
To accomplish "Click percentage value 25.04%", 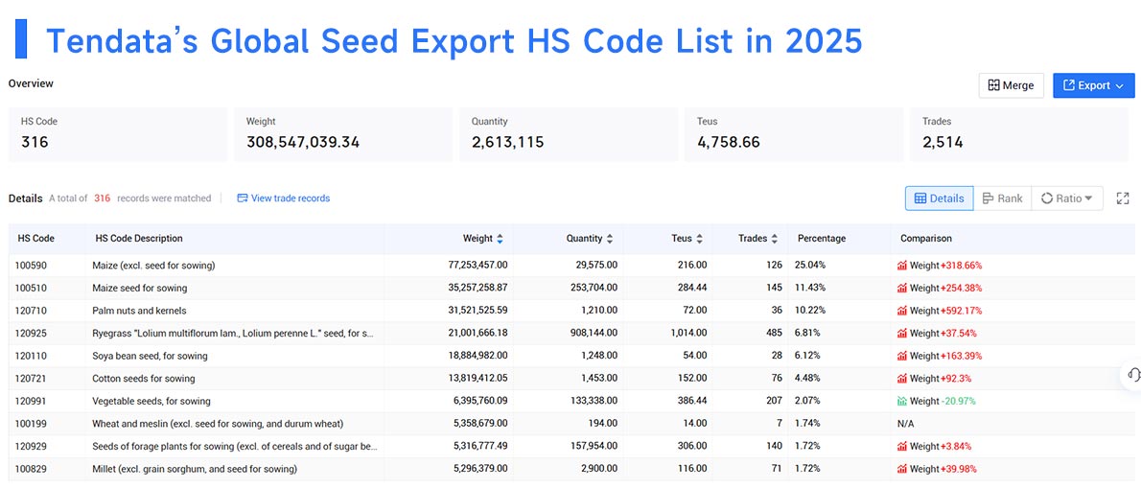I will (808, 266).
